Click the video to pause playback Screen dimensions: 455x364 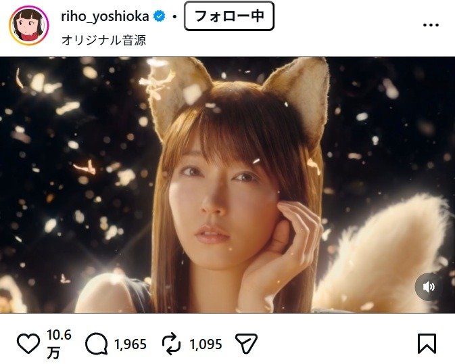pyautogui.click(x=227, y=185)
